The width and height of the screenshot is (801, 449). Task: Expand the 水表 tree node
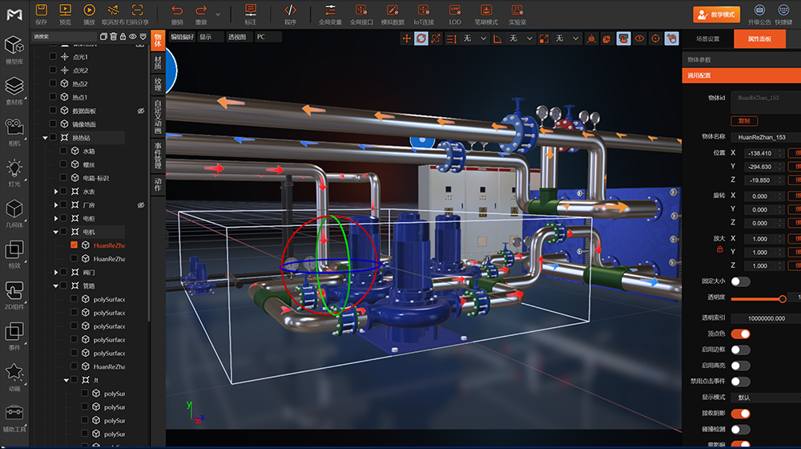click(x=56, y=192)
